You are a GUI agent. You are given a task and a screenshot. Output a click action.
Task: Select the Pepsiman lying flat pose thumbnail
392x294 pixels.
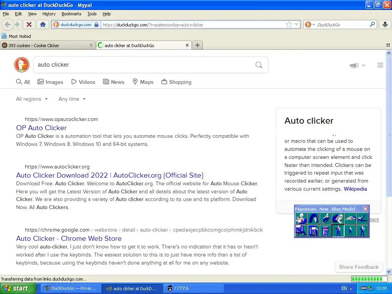350,219
